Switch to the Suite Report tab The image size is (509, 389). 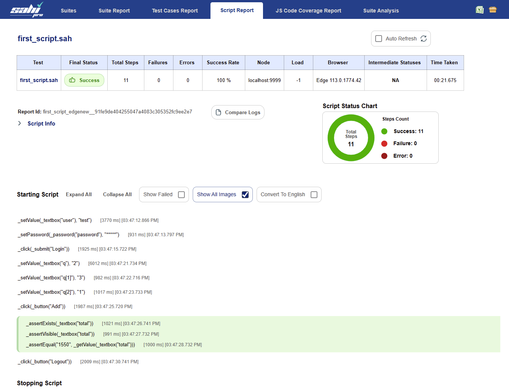pyautogui.click(x=114, y=11)
